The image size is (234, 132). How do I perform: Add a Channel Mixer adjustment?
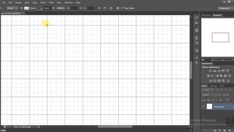pos(225,76)
